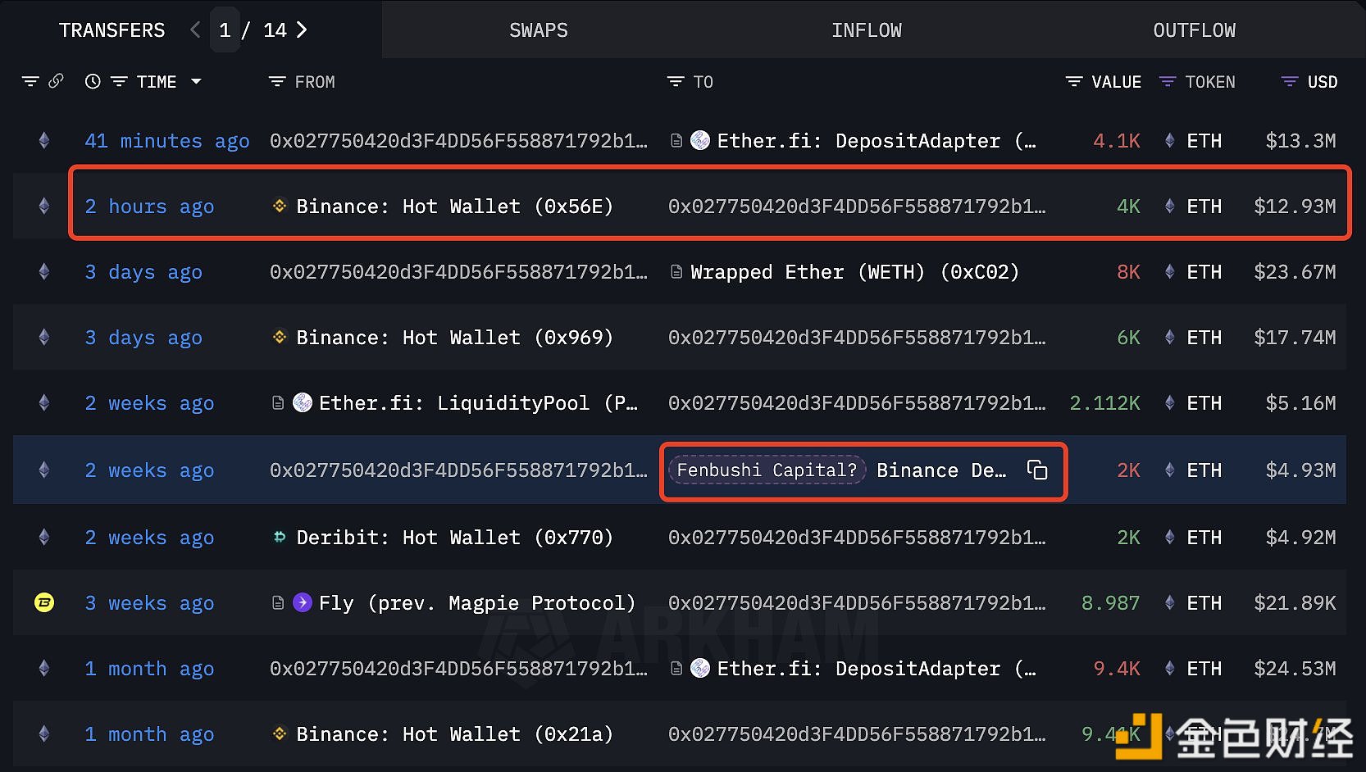
Task: Go to next transfers page
Action: coord(302,30)
